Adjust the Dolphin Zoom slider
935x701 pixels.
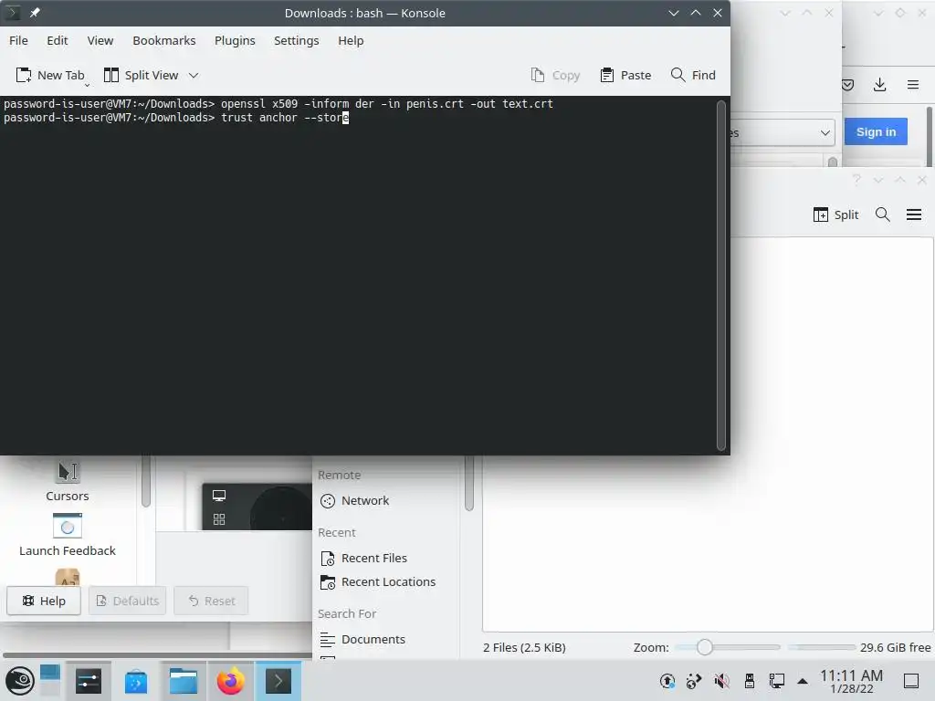coord(728,647)
